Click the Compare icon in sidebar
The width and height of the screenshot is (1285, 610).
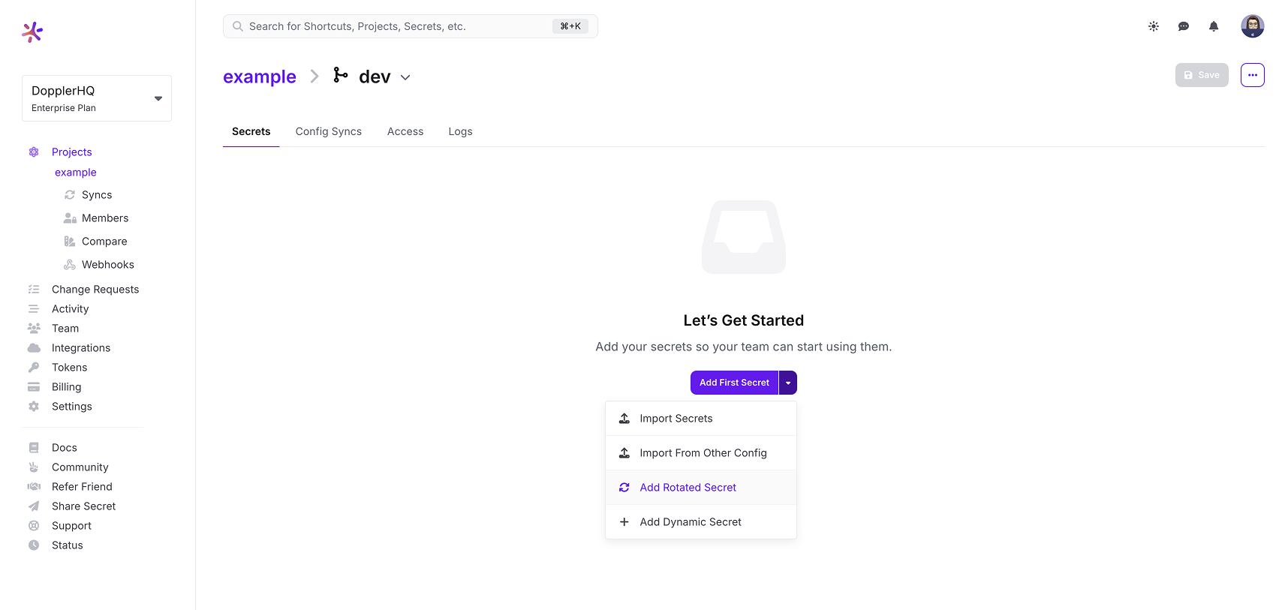coord(70,242)
